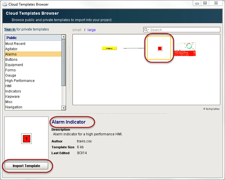
Task: Open the Buttons template category
Action: (11, 60)
